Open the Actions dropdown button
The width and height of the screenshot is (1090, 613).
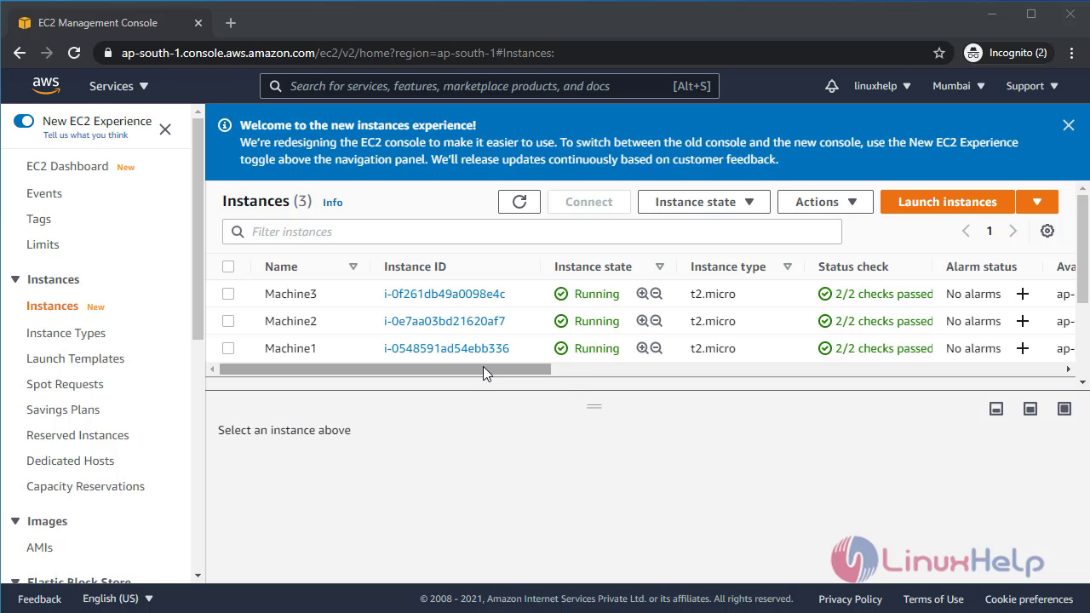click(825, 202)
